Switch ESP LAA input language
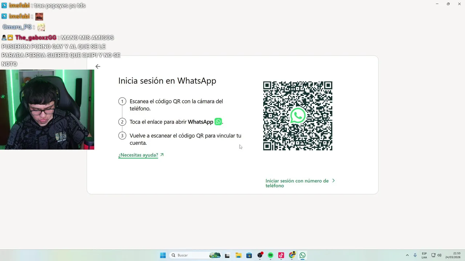The image size is (465, 261). (x=424, y=255)
